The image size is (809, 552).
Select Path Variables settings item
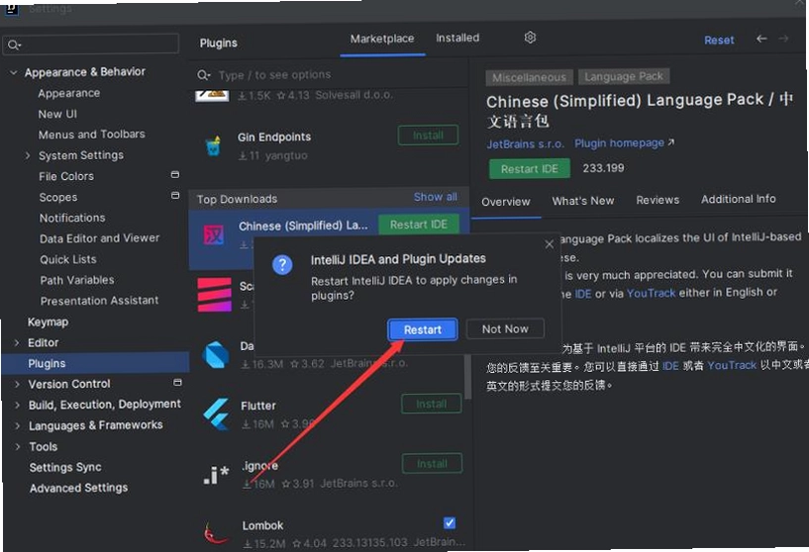click(x=77, y=280)
